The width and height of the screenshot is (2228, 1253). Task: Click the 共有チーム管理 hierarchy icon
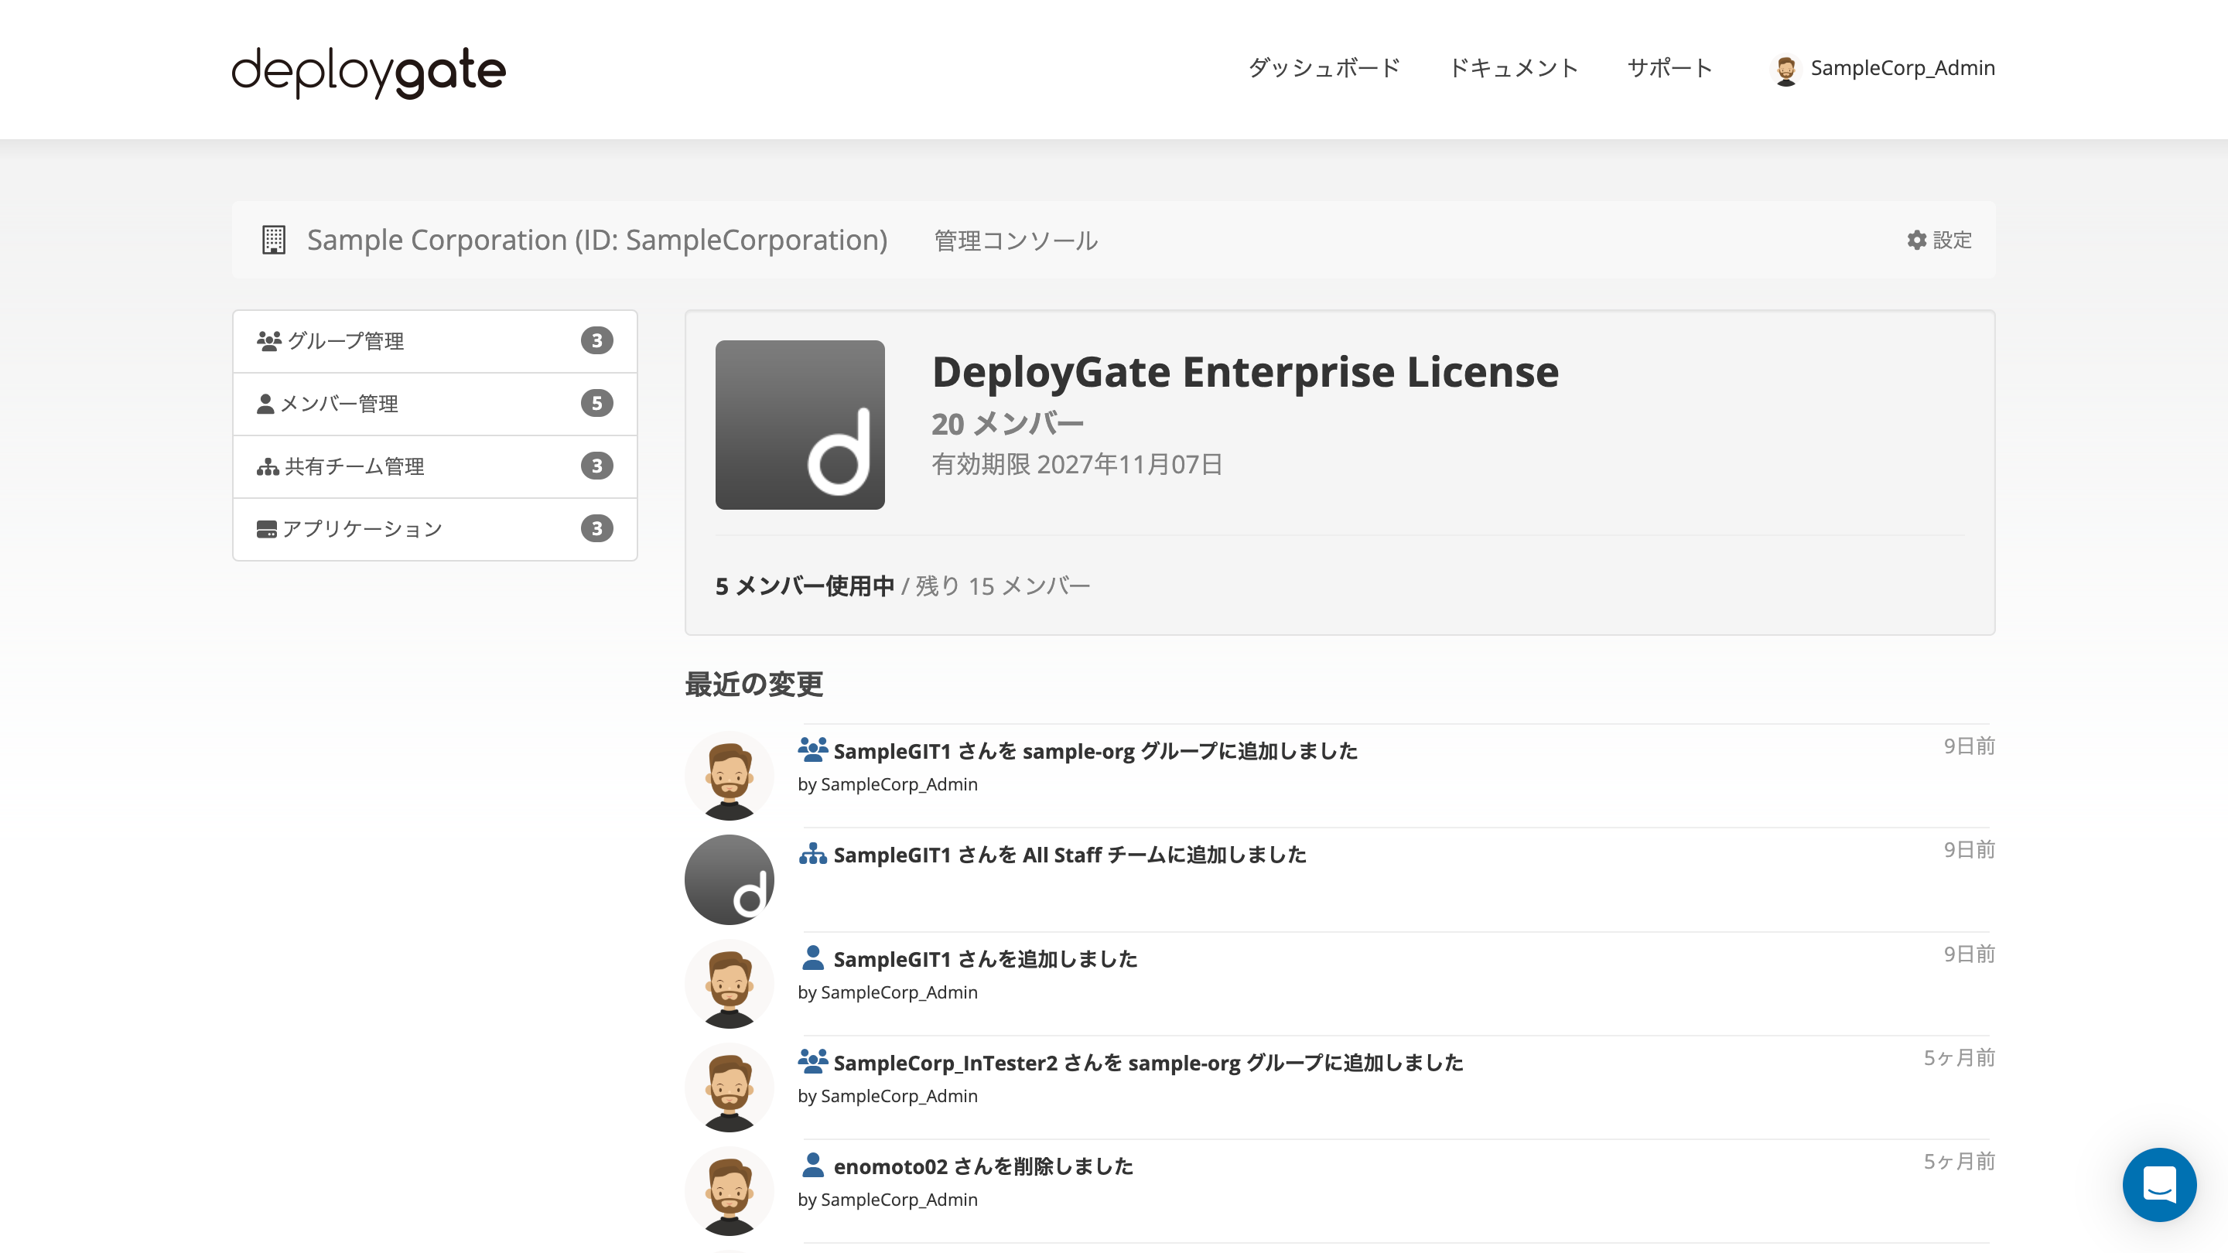coord(267,466)
